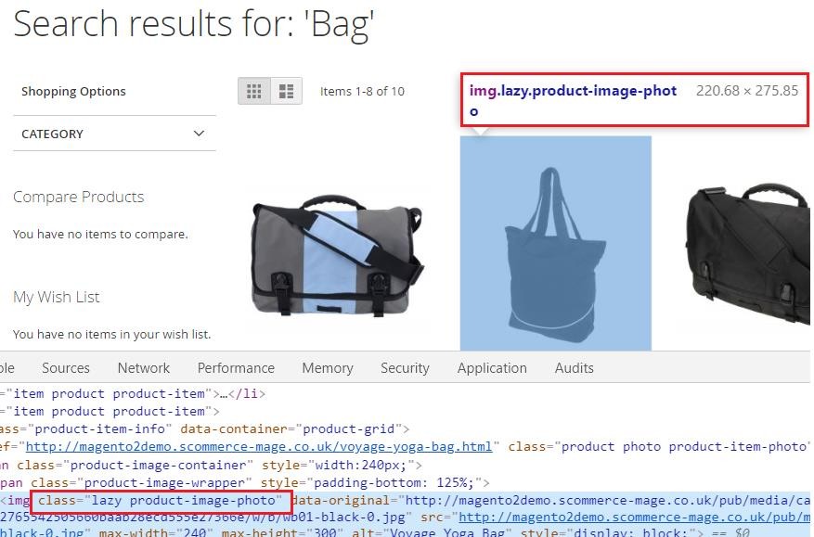The height and width of the screenshot is (537, 814).
Task: Click the highlighted Voyage Yoga Bag image
Action: 555,243
